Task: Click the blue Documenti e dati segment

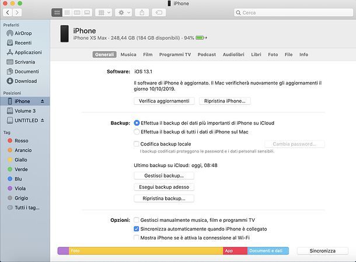Action: coord(268,251)
